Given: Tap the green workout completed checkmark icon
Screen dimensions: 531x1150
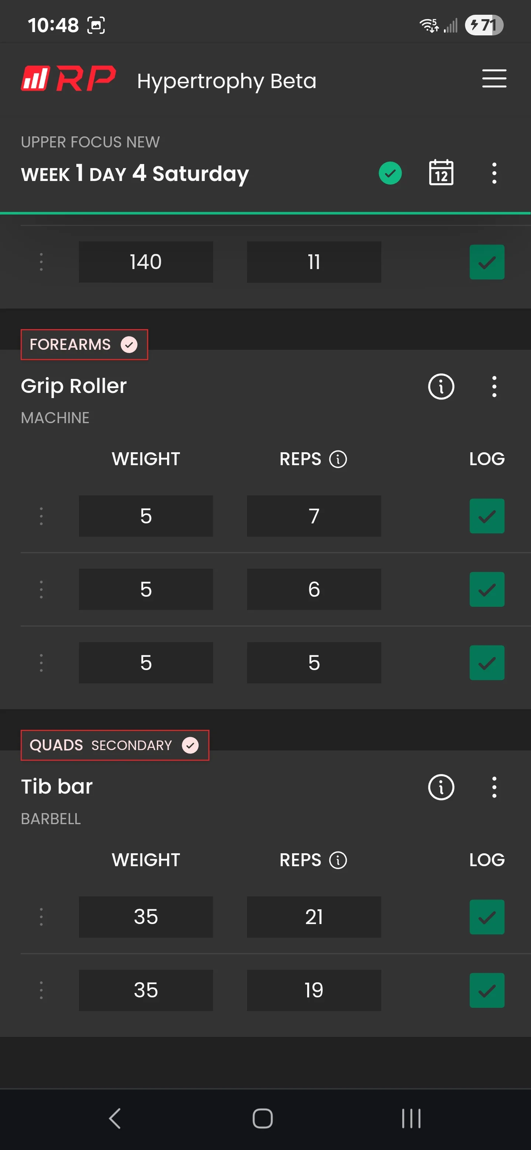Looking at the screenshot, I should pos(390,173).
